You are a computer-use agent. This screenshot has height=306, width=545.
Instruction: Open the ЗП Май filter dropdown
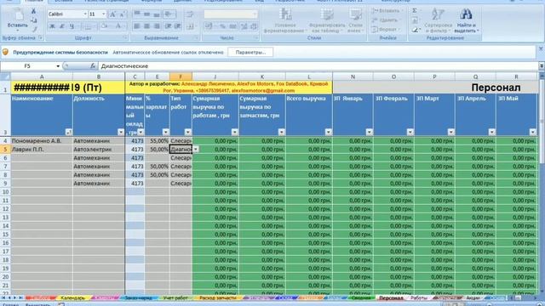coord(532,132)
